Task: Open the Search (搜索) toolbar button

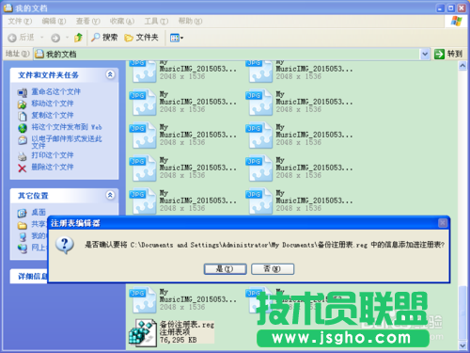Action: (x=104, y=38)
